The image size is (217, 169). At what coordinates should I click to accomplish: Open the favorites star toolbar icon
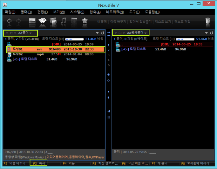85,21
